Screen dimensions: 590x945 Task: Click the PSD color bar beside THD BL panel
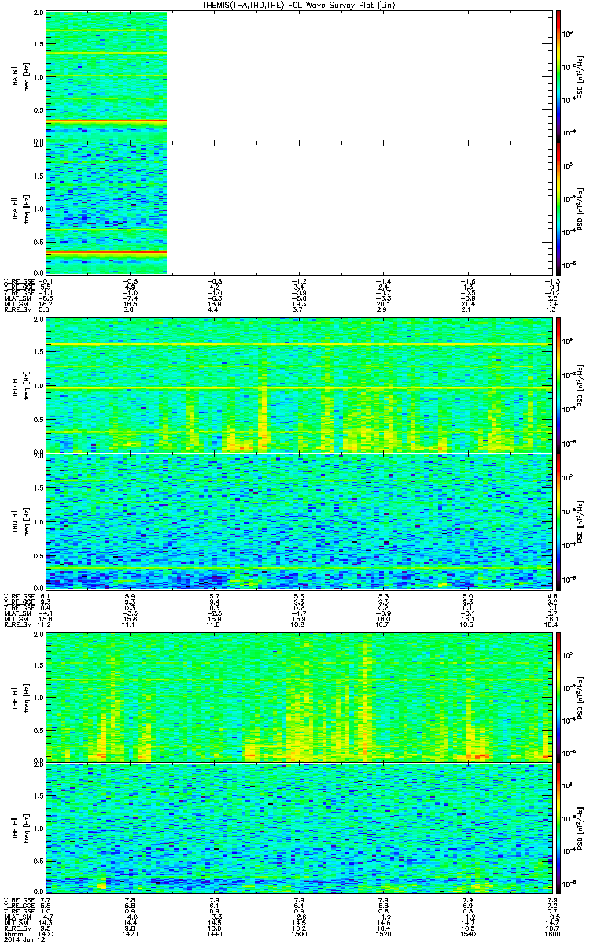pyautogui.click(x=558, y=385)
